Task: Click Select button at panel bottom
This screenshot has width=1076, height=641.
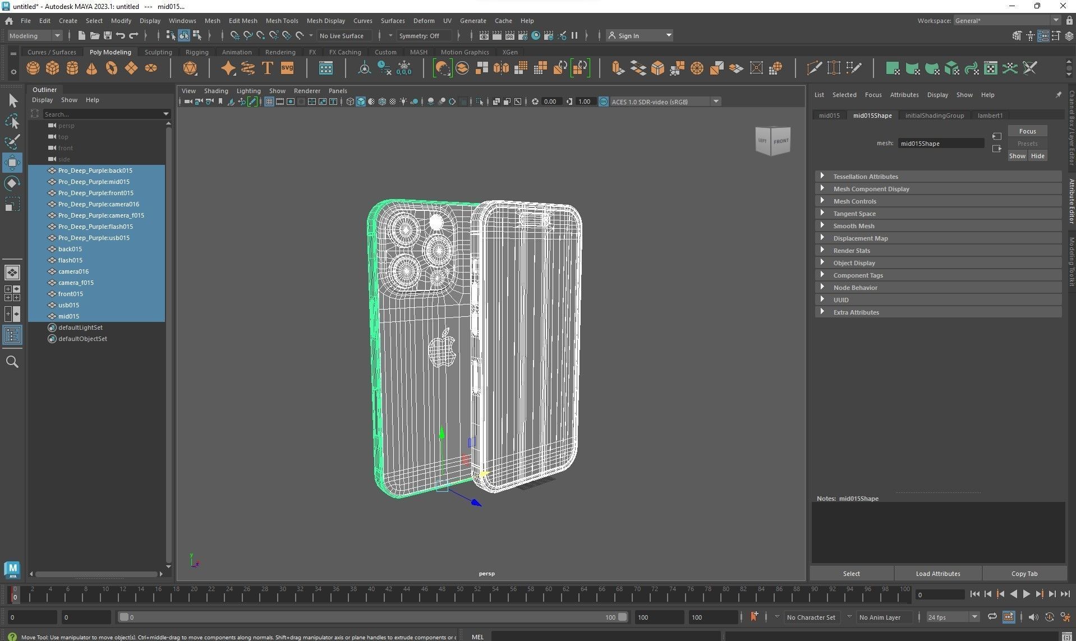Action: coord(851,574)
